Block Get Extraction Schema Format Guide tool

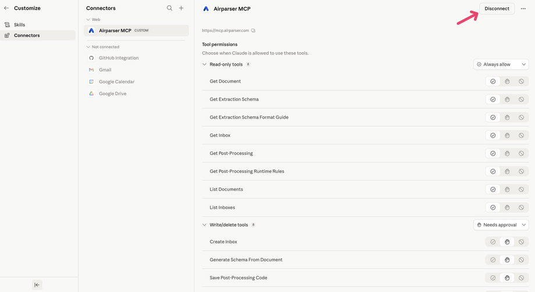[x=522, y=117]
